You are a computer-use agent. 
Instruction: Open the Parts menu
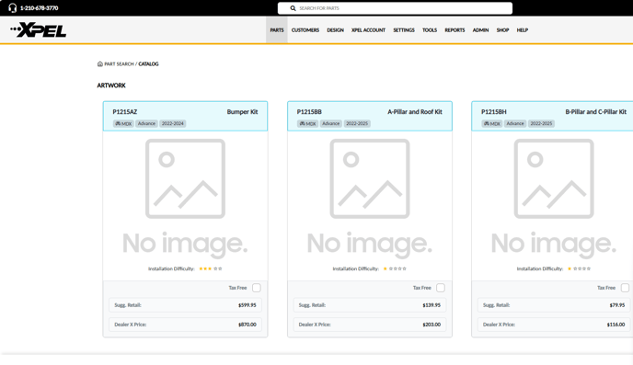click(277, 29)
